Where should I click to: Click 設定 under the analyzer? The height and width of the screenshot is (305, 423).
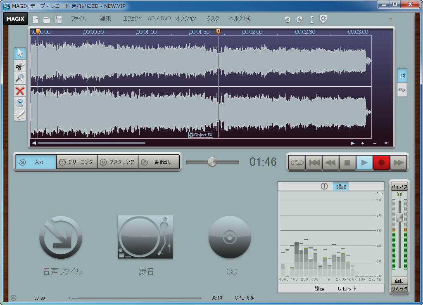click(319, 288)
